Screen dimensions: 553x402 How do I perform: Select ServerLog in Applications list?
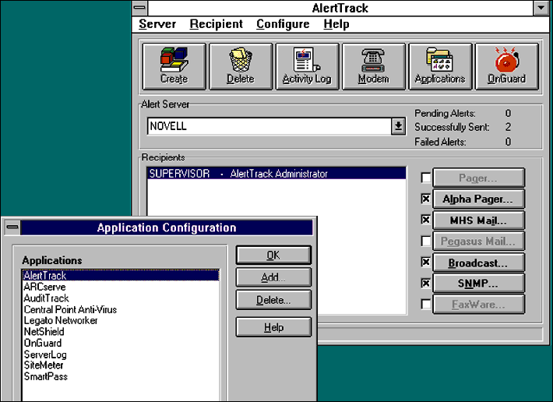121,354
